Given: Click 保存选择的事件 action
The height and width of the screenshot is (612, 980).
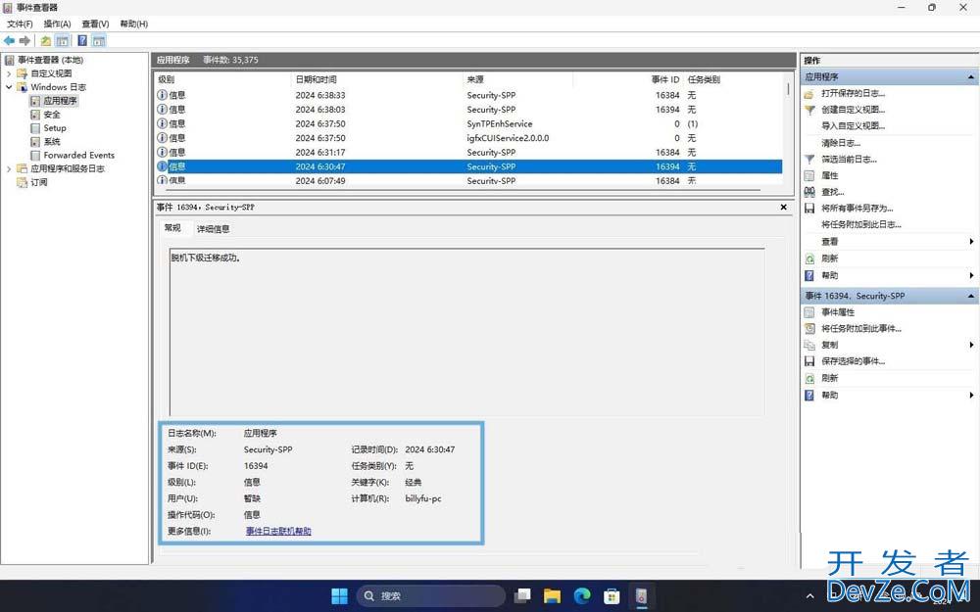Looking at the screenshot, I should point(853,361).
